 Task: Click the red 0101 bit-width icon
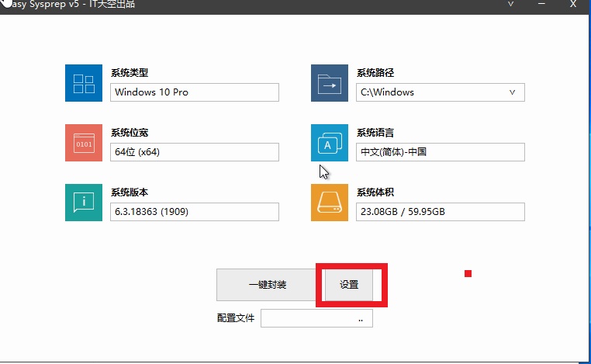[84, 143]
